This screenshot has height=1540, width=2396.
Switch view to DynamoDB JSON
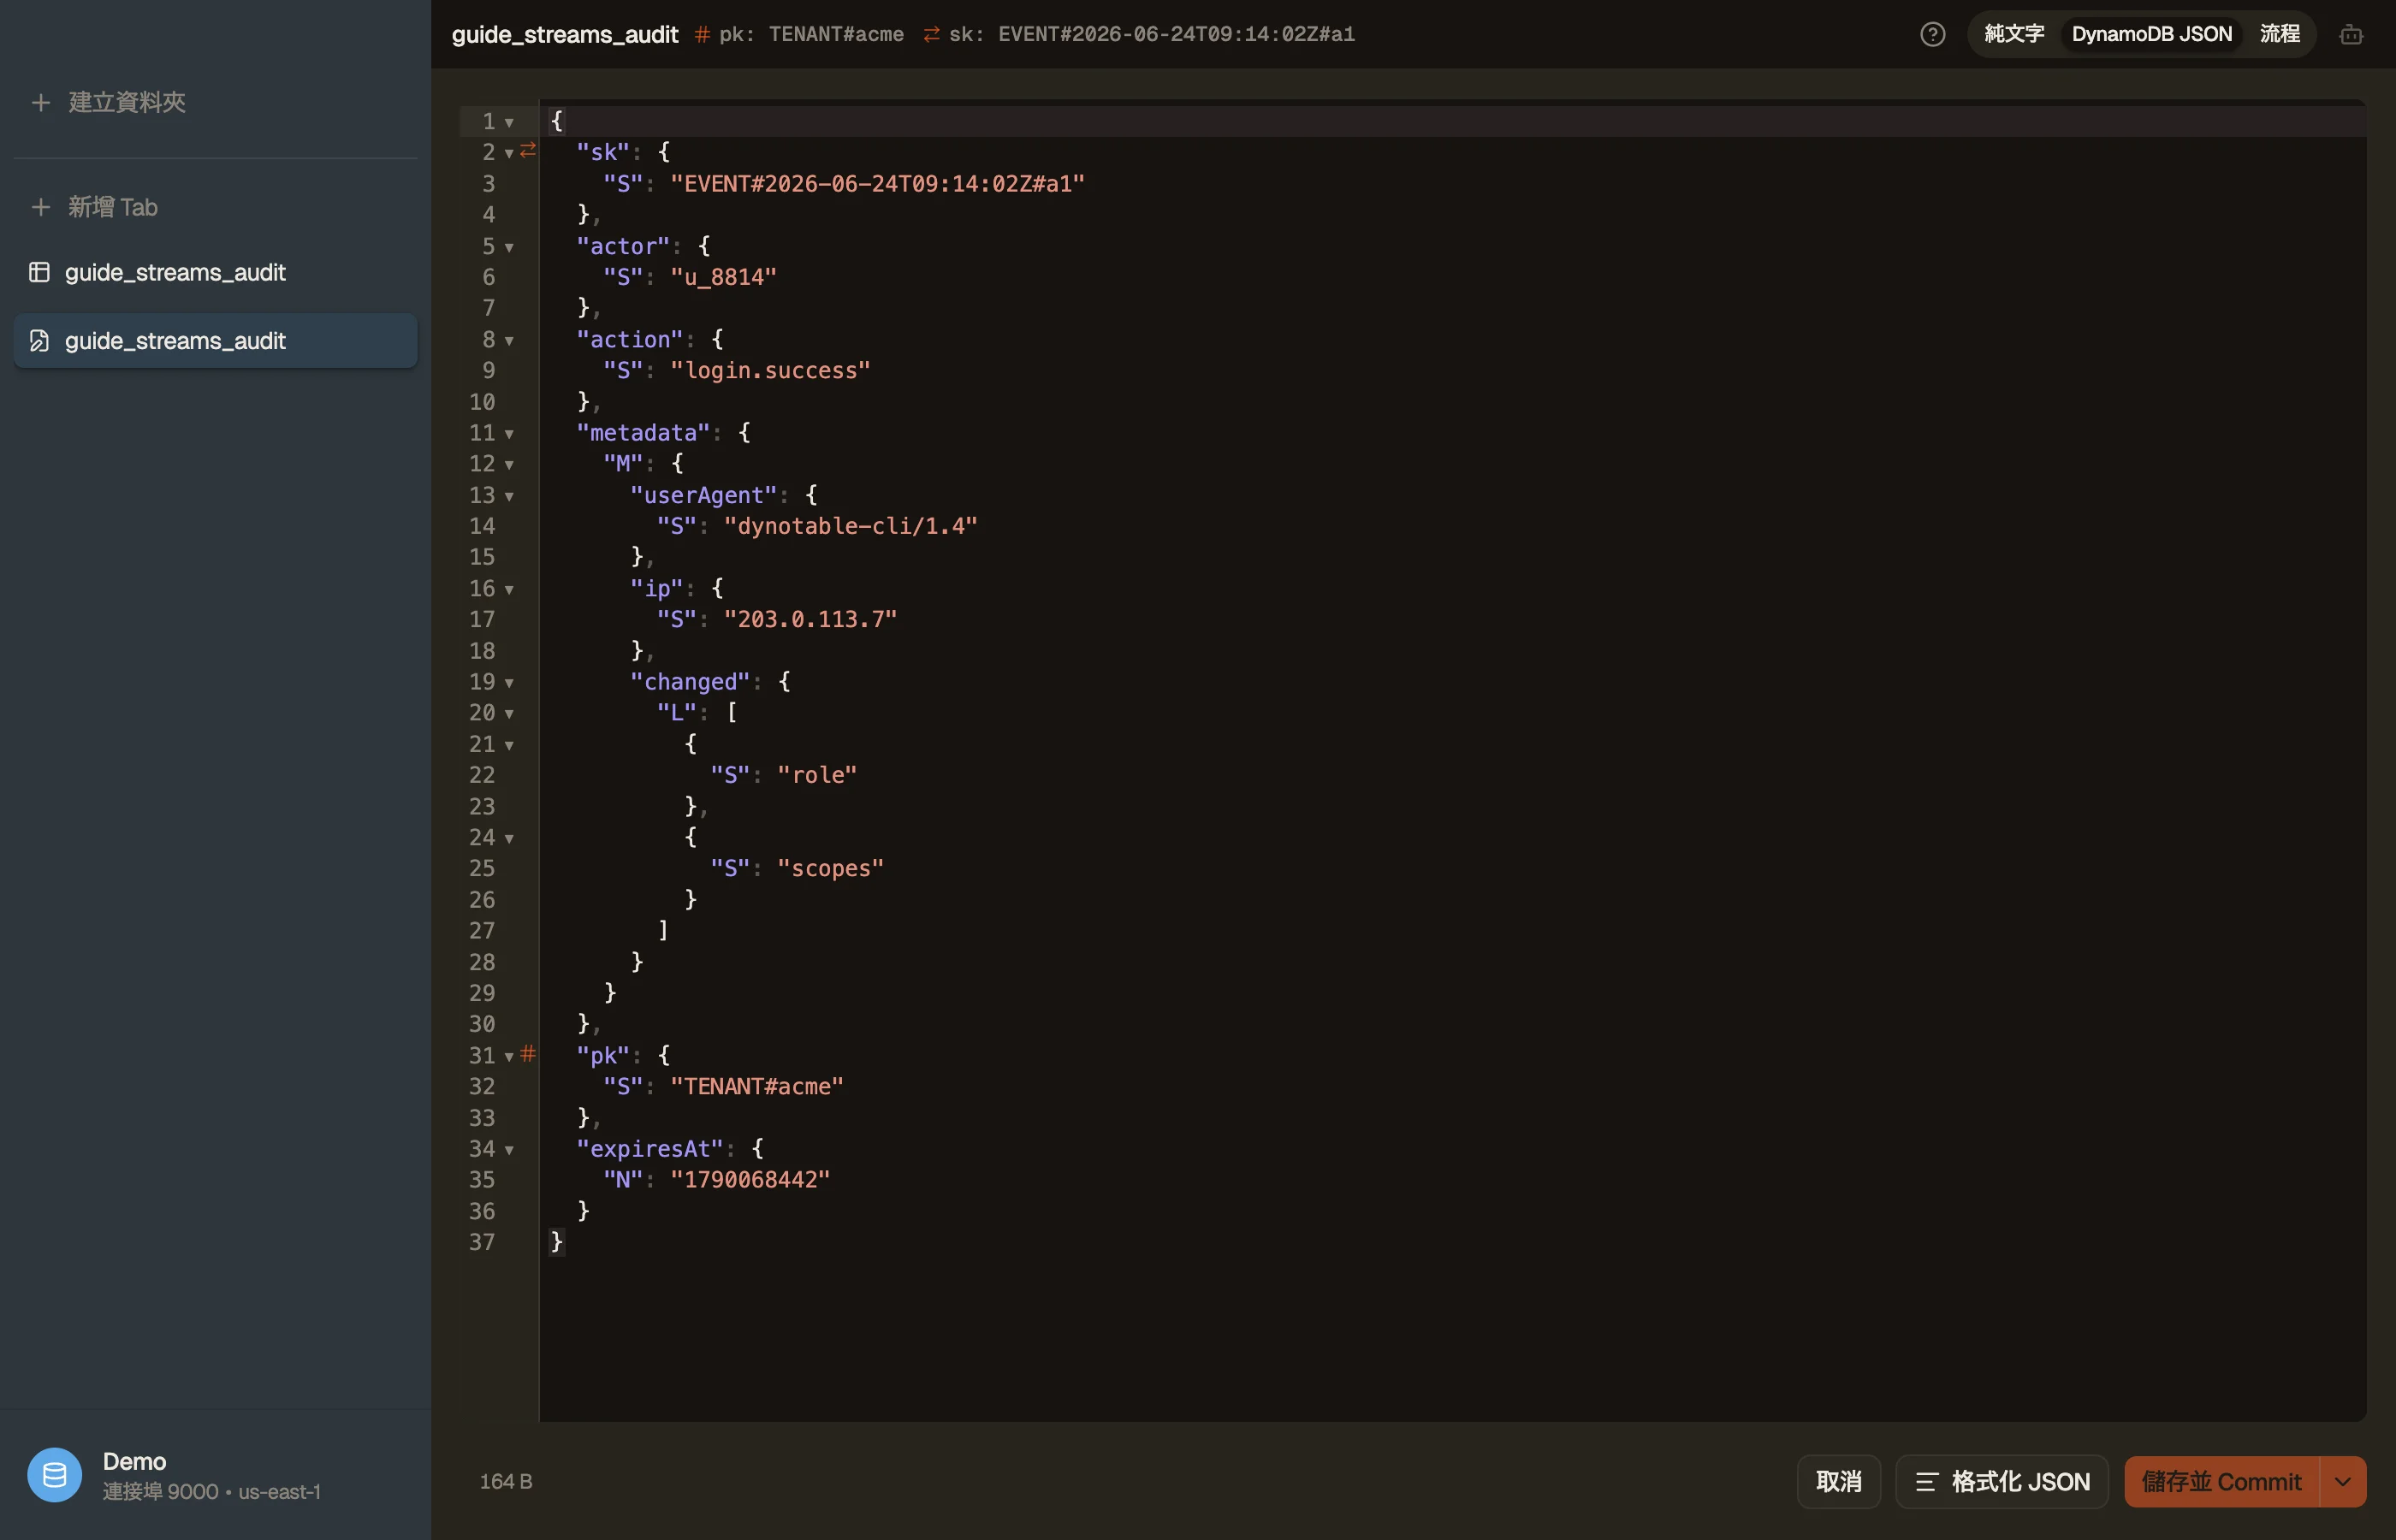[2151, 34]
